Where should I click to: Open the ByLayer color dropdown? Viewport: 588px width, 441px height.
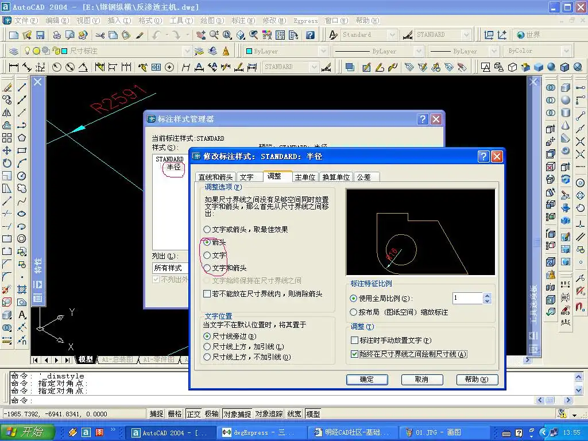324,51
